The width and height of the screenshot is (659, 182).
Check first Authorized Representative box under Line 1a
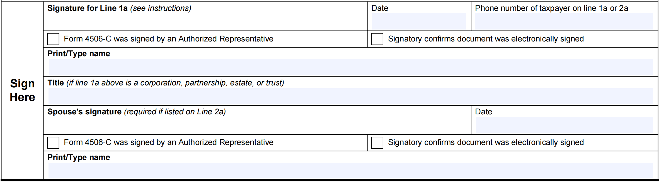pyautogui.click(x=53, y=39)
